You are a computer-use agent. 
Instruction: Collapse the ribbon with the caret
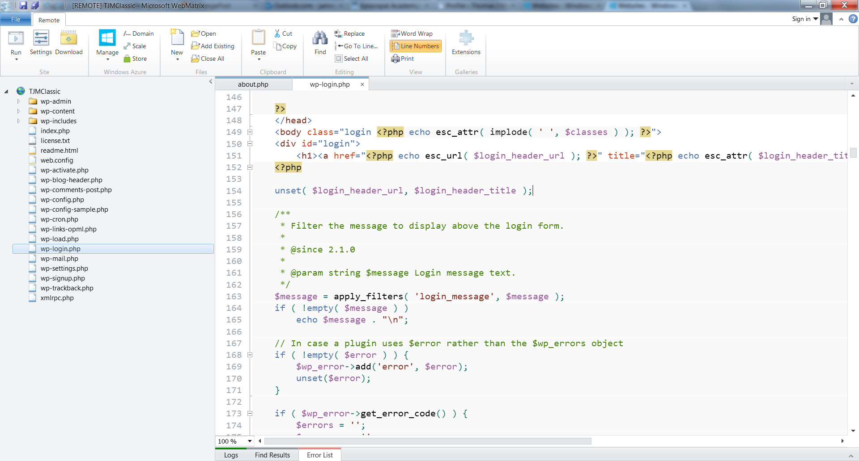841,19
